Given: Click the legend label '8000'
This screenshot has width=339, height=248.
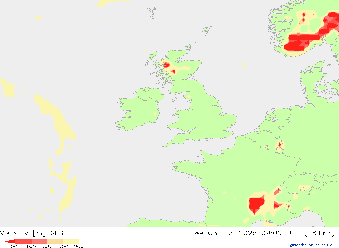Looking at the screenshot, I should click(x=77, y=246).
